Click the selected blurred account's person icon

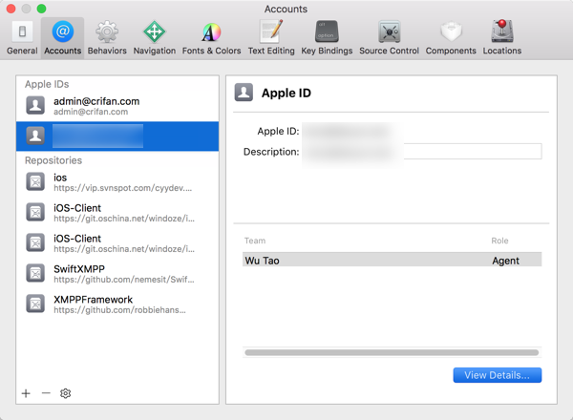[x=35, y=136]
